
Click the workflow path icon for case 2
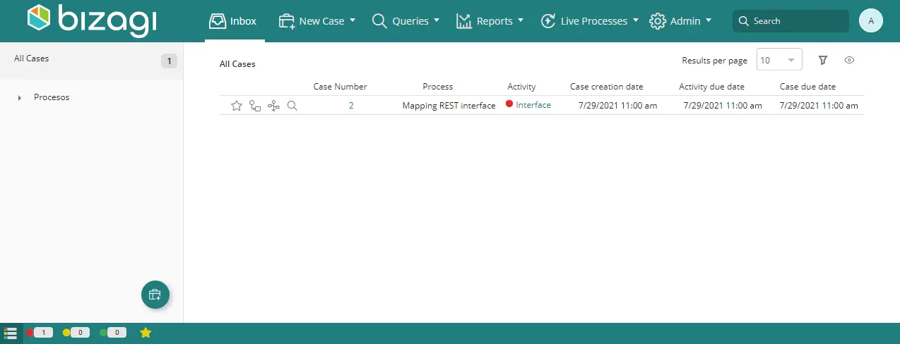[x=255, y=106]
